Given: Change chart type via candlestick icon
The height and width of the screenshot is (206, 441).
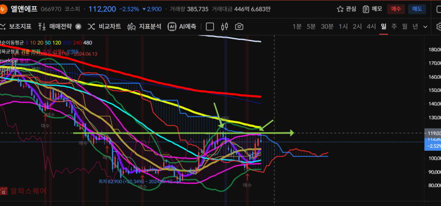Looking at the screenshot, I should (x=224, y=26).
